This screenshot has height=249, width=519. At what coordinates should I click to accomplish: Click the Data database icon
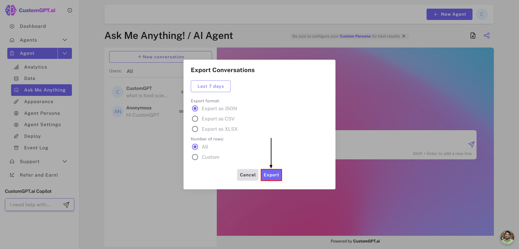point(16,78)
